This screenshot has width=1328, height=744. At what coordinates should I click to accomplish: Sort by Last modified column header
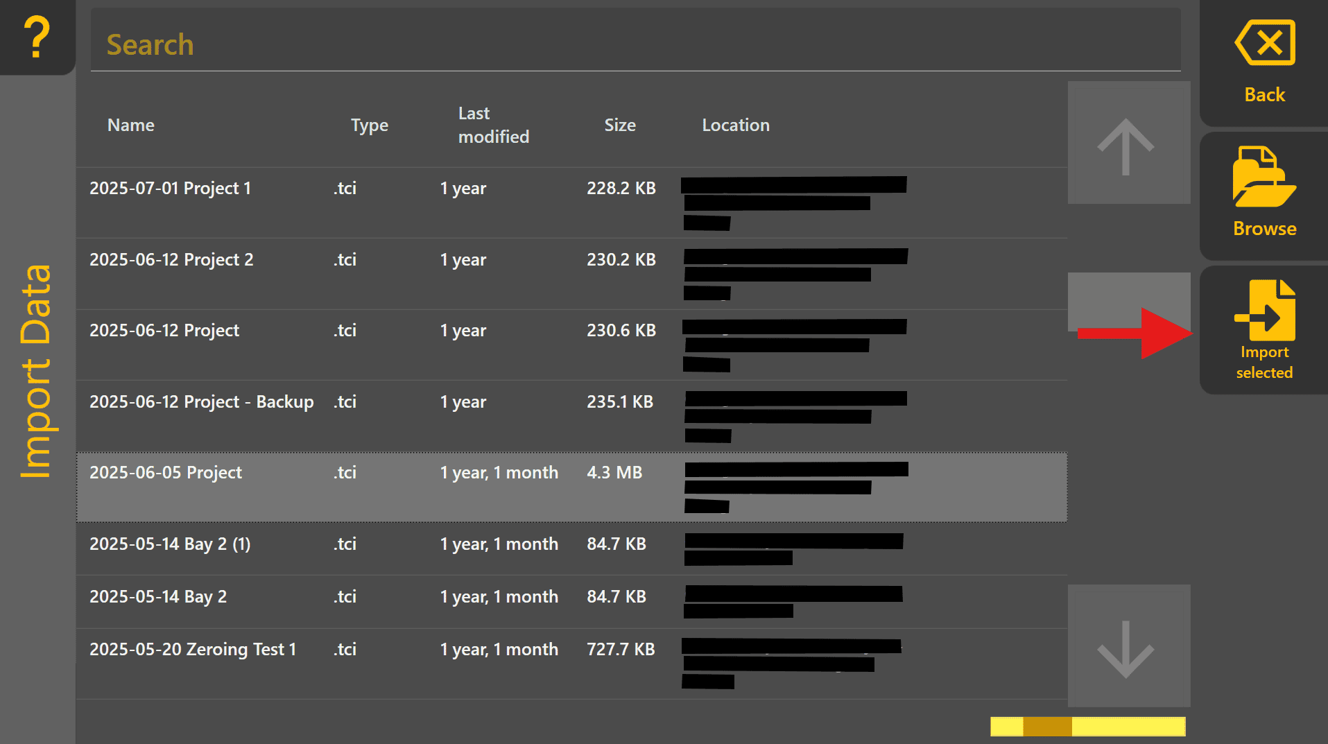(493, 125)
